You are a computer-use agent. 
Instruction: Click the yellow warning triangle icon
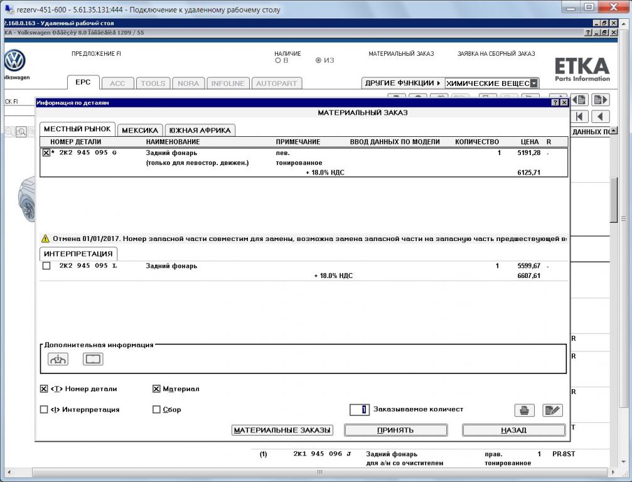coord(45,238)
